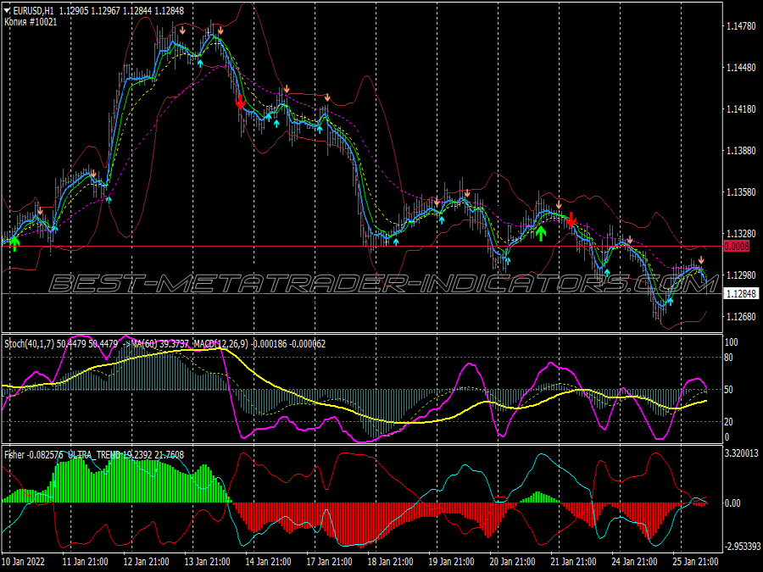Select the large green up arrow near 10 Jan 2022
Viewport: 763px width, 572px height.
click(x=14, y=243)
